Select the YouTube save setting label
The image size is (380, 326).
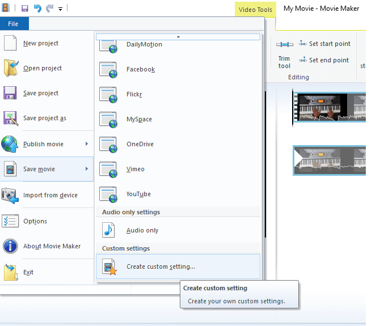coord(138,194)
